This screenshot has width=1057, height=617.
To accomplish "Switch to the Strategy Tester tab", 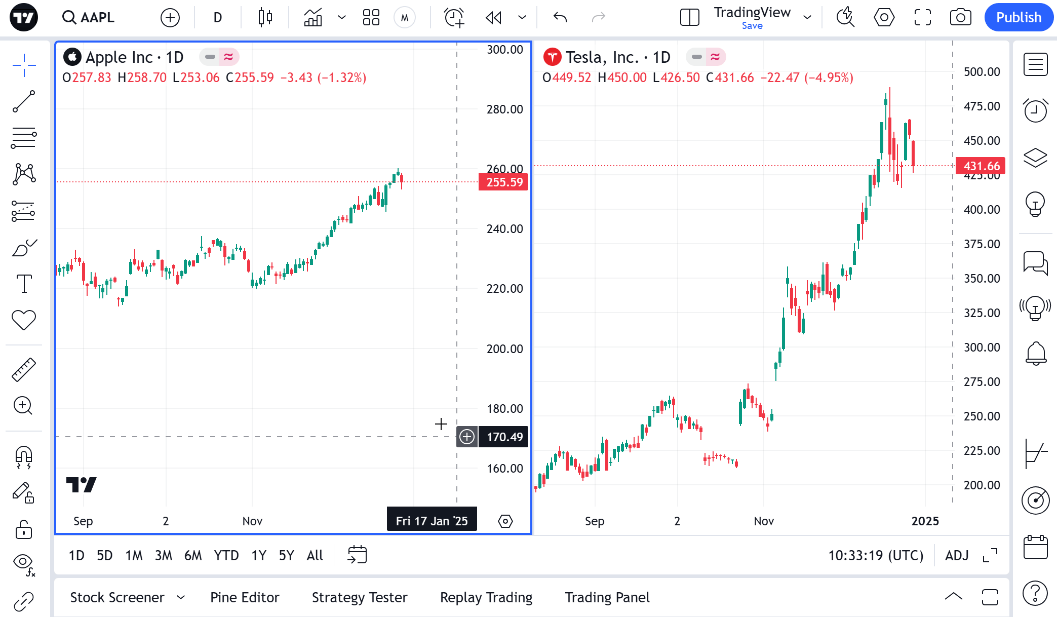I will coord(359,598).
